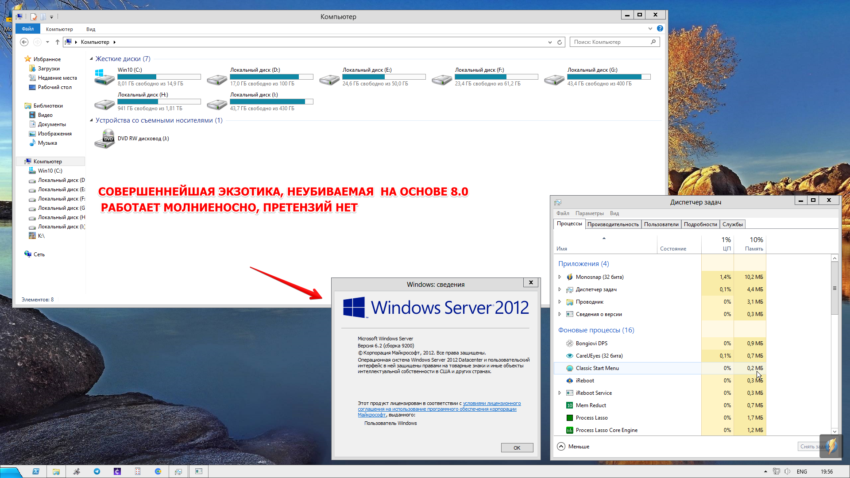
Task: Select the Classic Start Menu process
Action: pos(660,368)
